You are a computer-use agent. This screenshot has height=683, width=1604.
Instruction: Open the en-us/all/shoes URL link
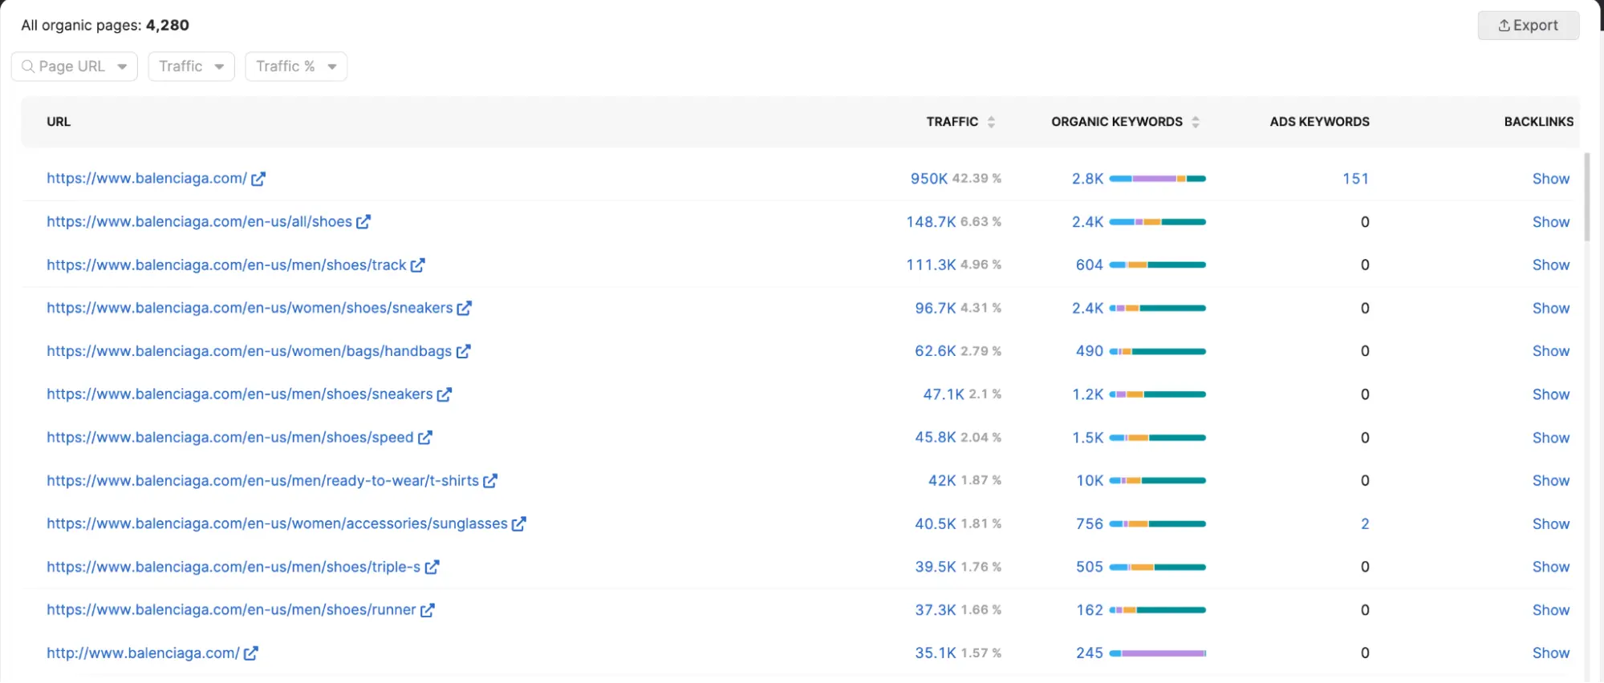pyautogui.click(x=199, y=222)
